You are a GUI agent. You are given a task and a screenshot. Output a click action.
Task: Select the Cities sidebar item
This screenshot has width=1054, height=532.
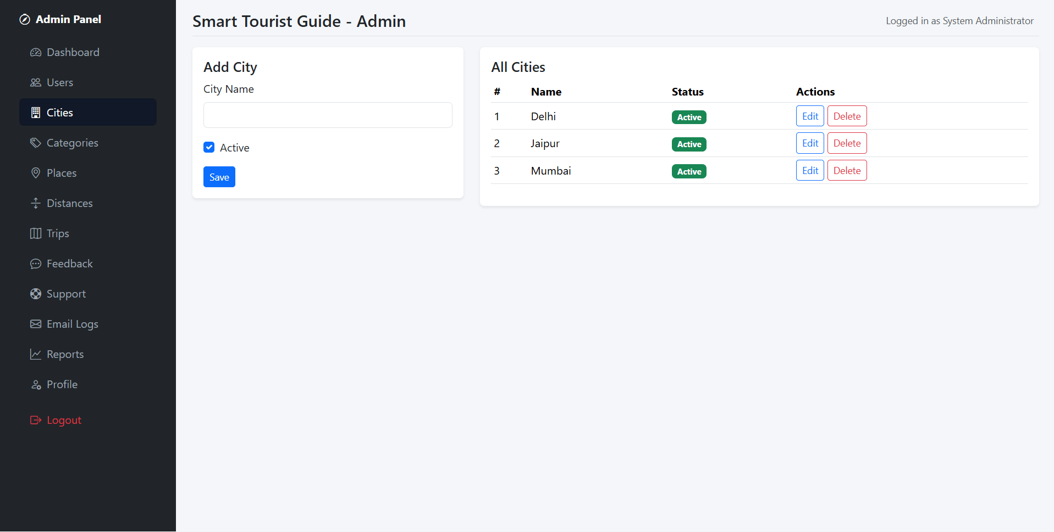88,113
